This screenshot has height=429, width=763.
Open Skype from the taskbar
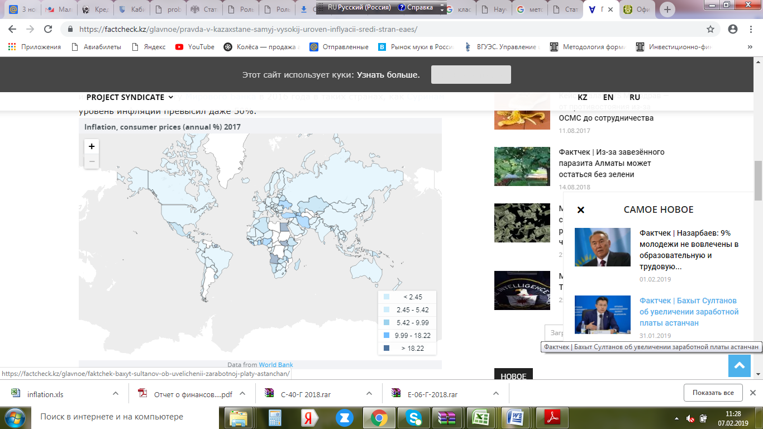click(x=413, y=417)
